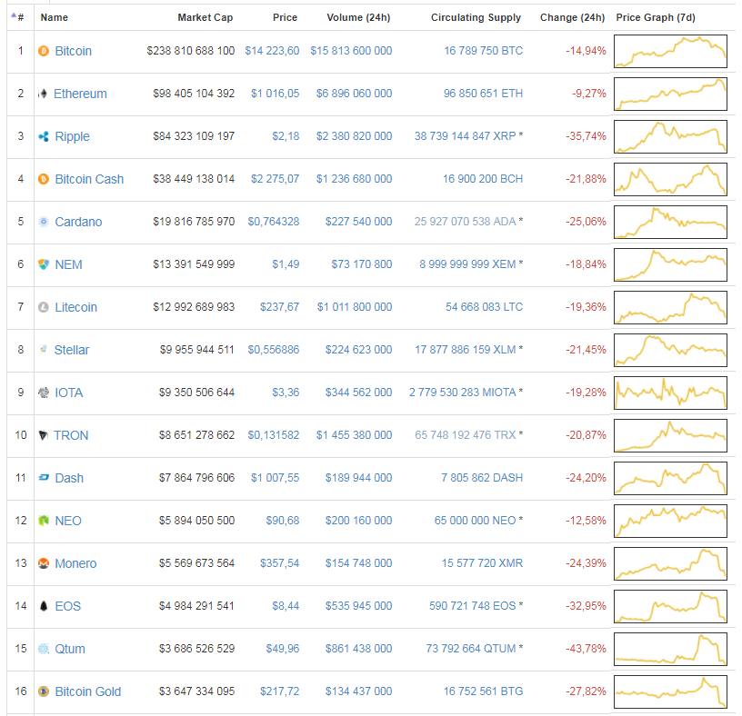Click the NEM logo icon
Image resolution: width=742 pixels, height=716 pixels.
(x=44, y=264)
